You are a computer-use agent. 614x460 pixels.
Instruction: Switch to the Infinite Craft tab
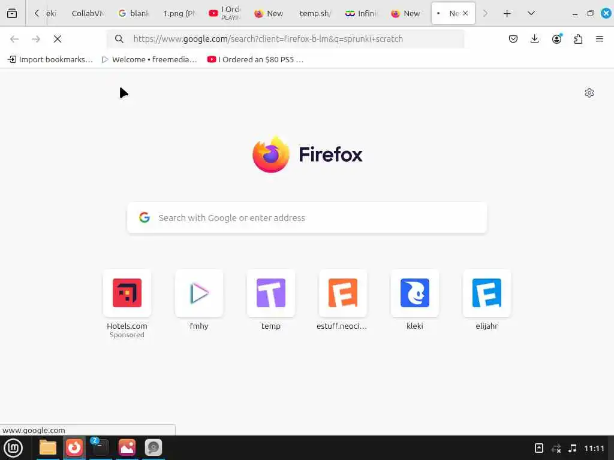361,13
